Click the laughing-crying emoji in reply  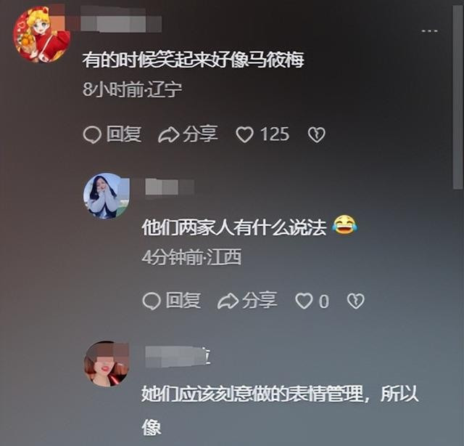pyautogui.click(x=344, y=225)
